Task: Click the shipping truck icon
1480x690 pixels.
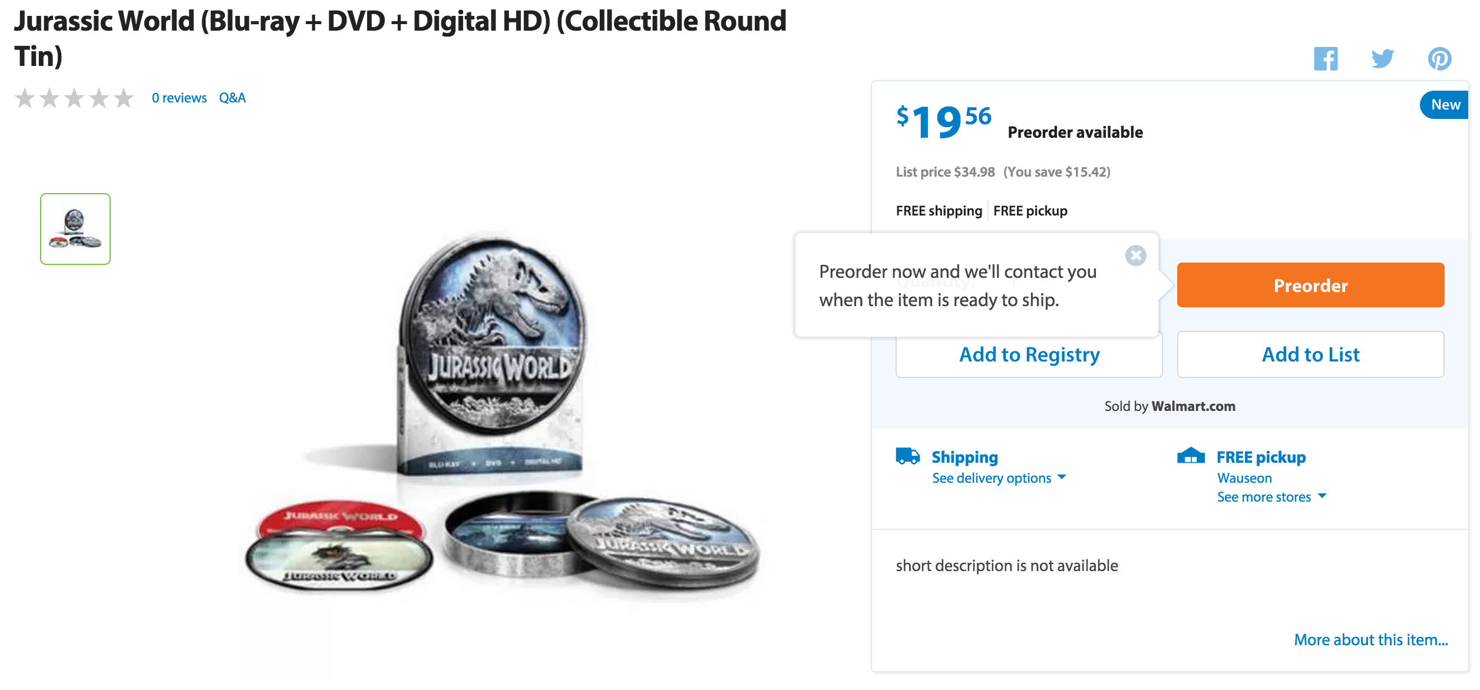Action: 907,456
